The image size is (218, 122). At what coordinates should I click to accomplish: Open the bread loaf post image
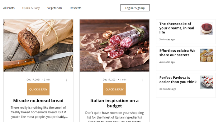(38, 46)
